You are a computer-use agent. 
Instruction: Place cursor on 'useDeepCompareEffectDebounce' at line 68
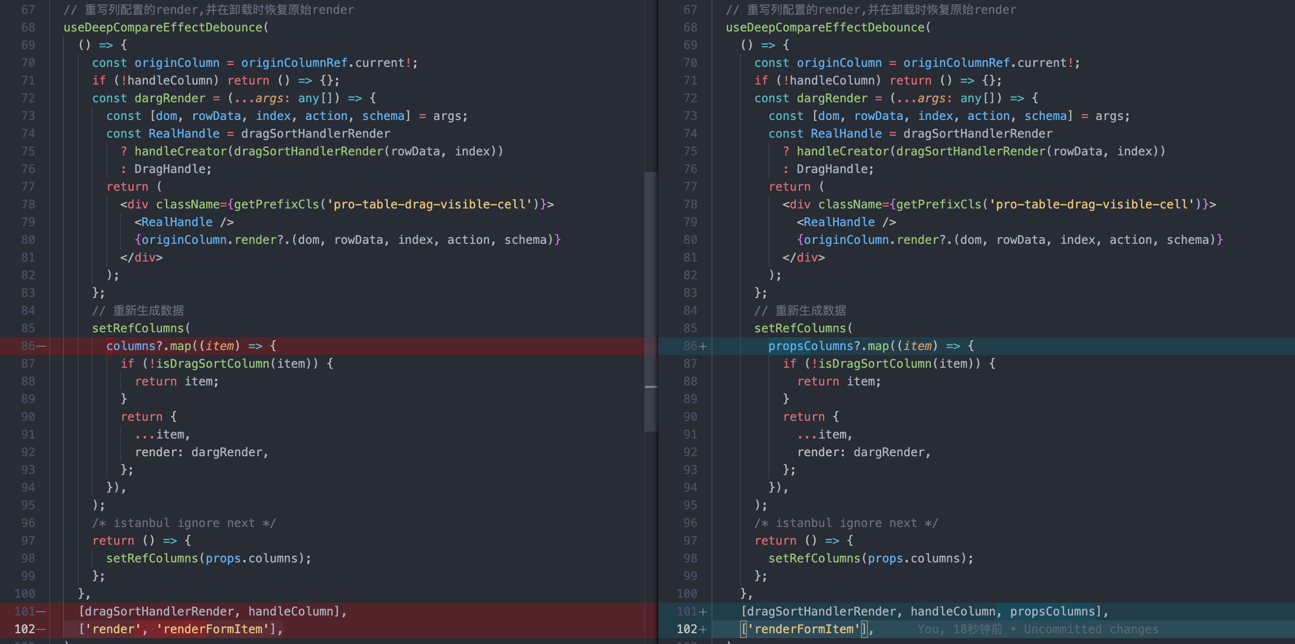pos(162,27)
